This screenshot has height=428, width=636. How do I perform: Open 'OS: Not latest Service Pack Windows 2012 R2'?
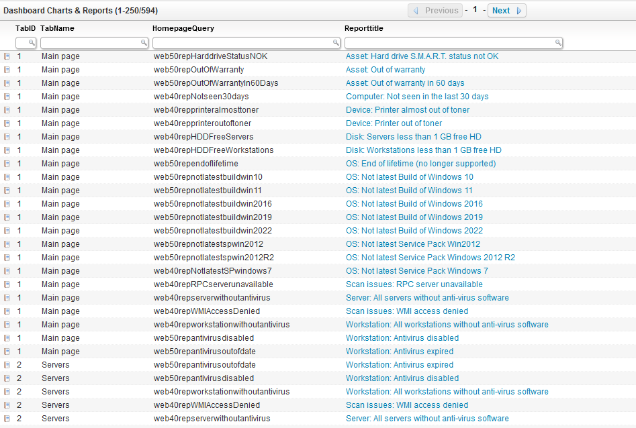(430, 258)
